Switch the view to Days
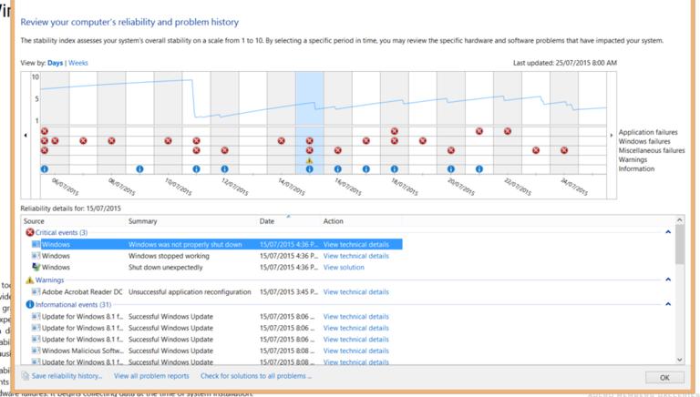The width and height of the screenshot is (700, 397). point(56,63)
